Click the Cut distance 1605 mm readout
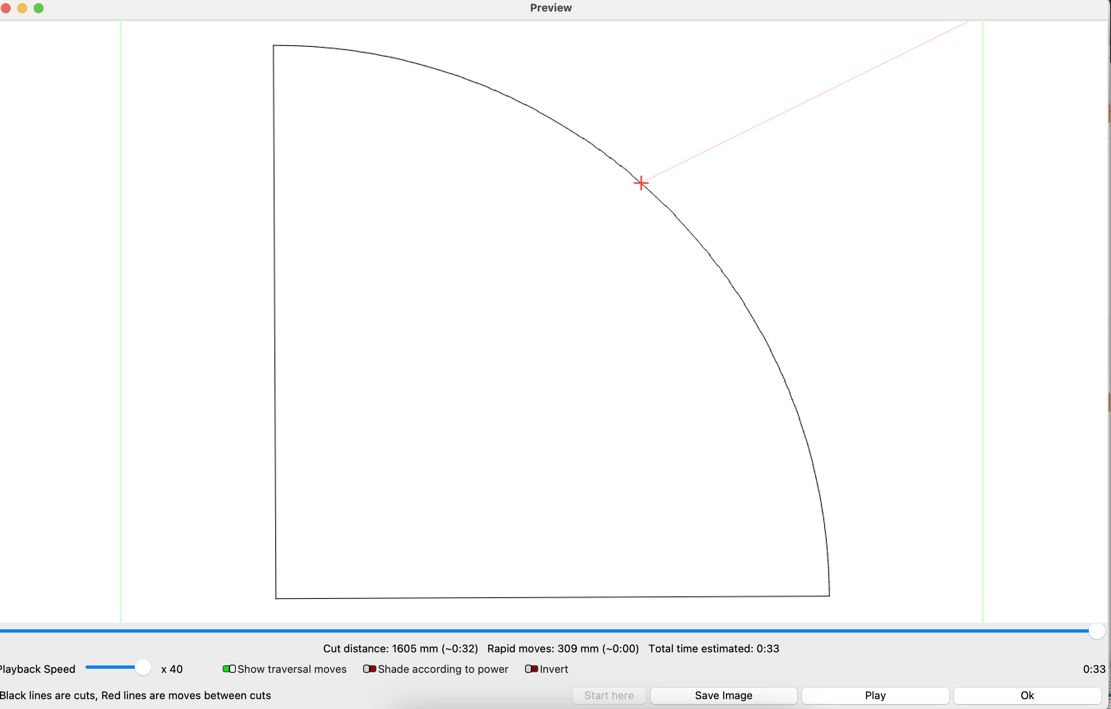Viewport: 1111px width, 709px height. click(x=401, y=649)
